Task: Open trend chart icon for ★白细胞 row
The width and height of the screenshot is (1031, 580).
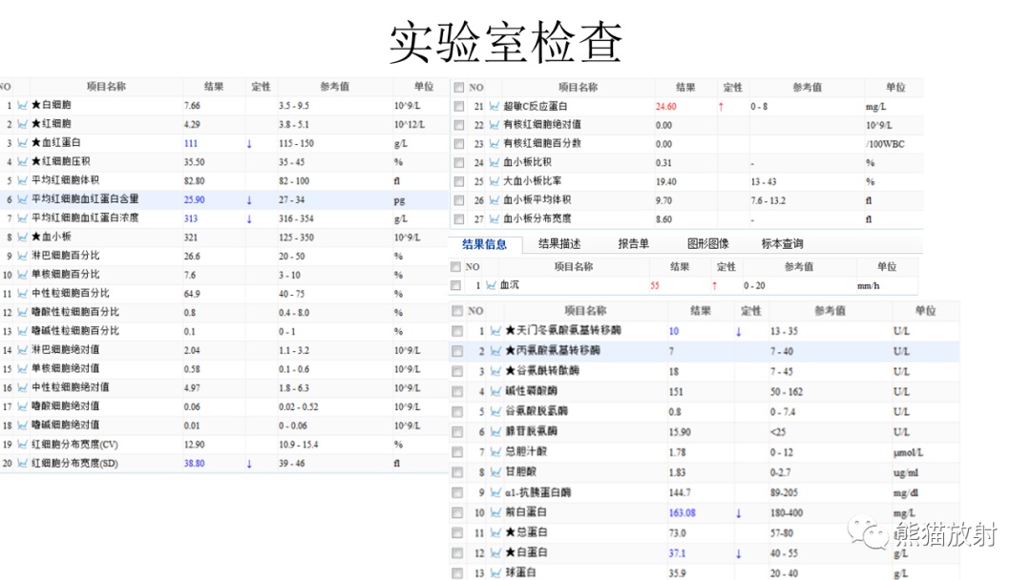Action: click(22, 105)
